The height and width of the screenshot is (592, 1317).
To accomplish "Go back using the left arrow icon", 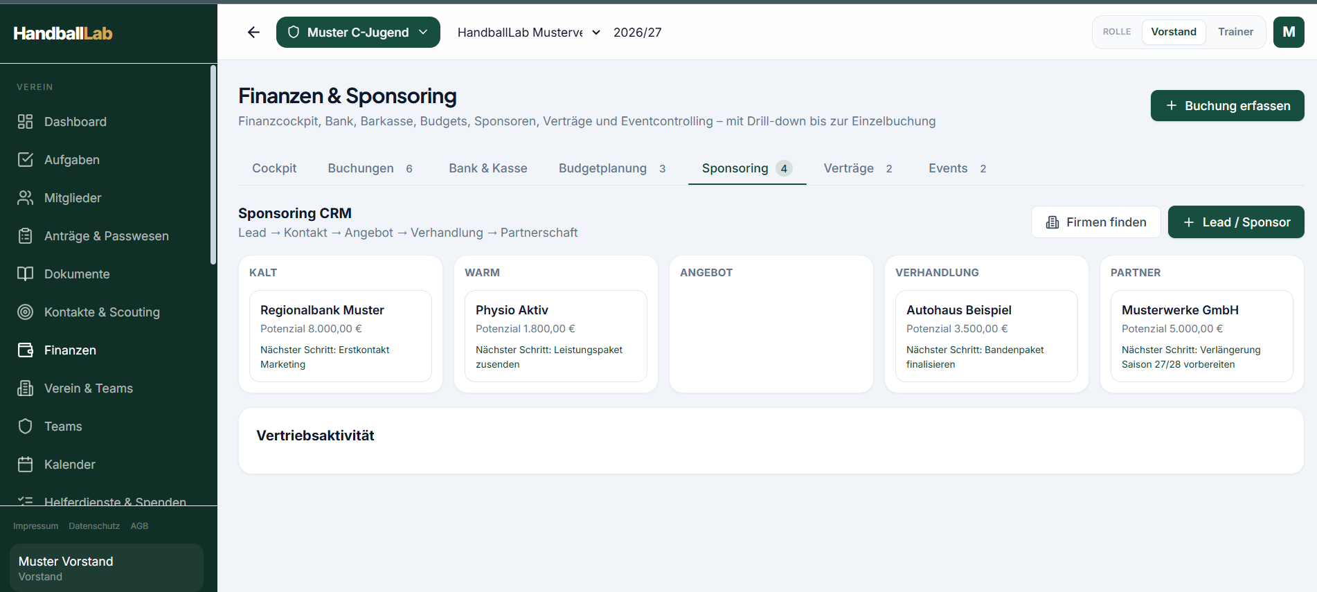I will 253,33.
